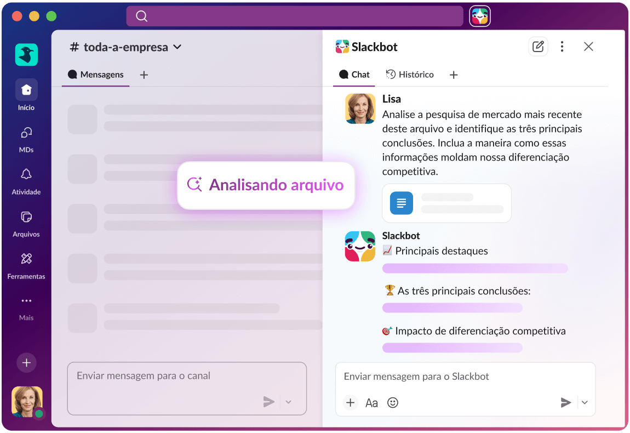This screenshot has width=630, height=433.
Task: Insert an emoji in the Slackbot message
Action: coord(392,402)
